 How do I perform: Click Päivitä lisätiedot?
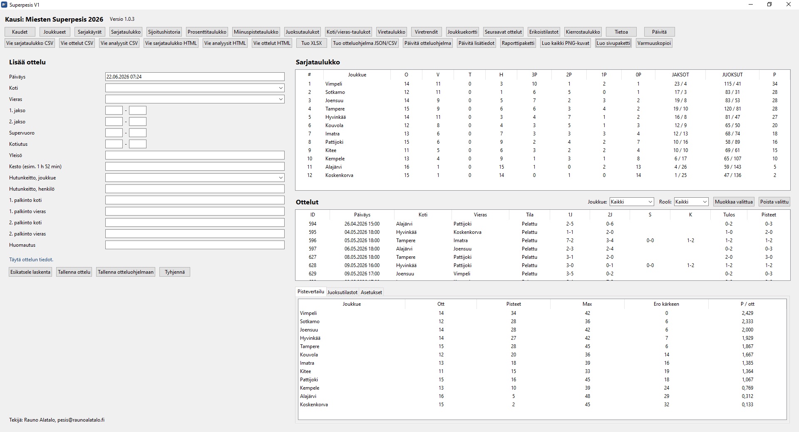[x=476, y=43]
